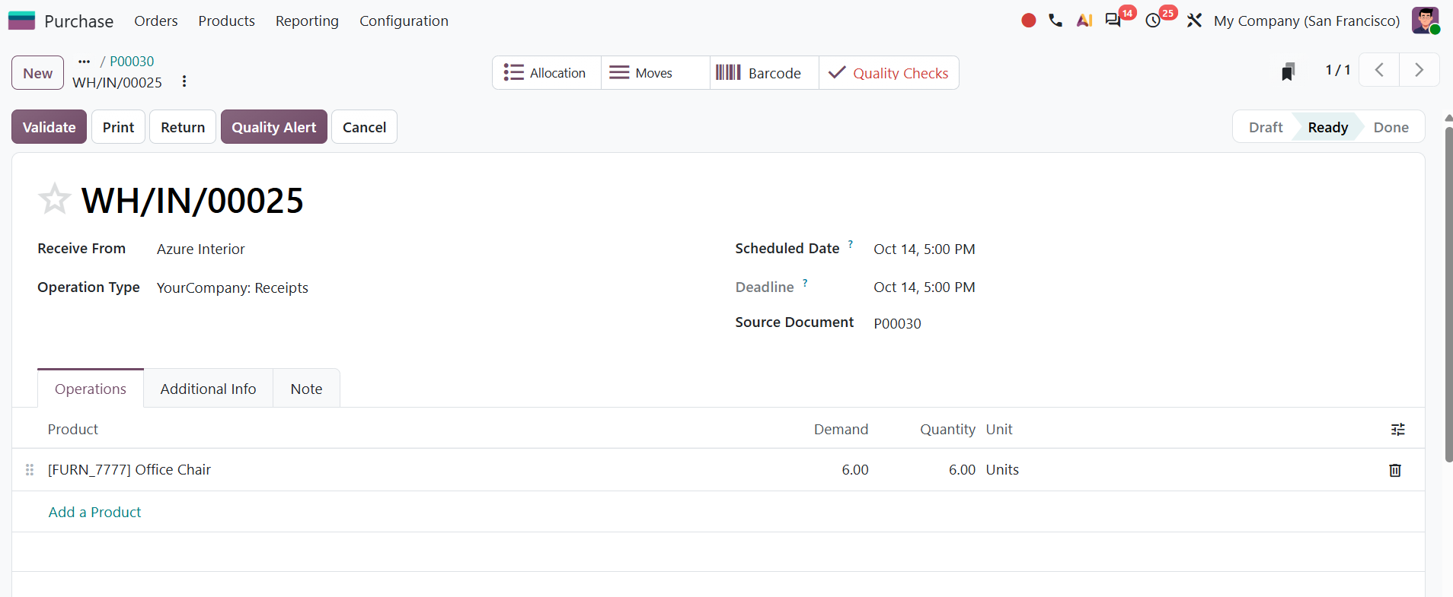The width and height of the screenshot is (1453, 597).
Task: Open the Barcode smart button
Action: point(765,73)
